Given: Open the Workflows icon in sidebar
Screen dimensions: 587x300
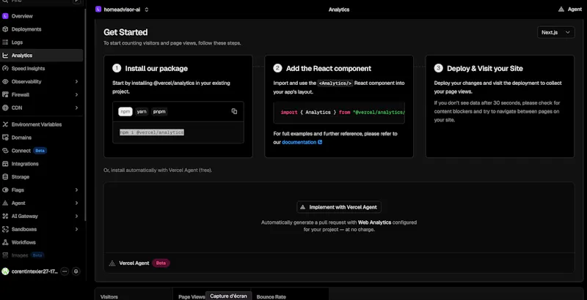Looking at the screenshot, I should tap(5, 242).
